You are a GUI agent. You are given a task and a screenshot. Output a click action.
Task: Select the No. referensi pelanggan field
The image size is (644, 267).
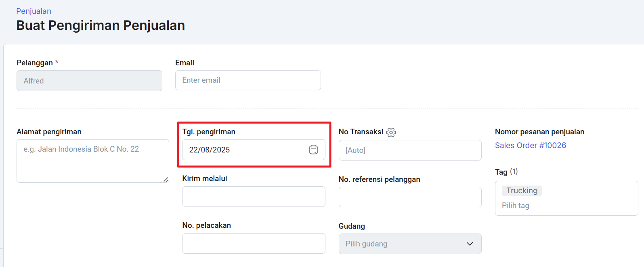coord(410,197)
